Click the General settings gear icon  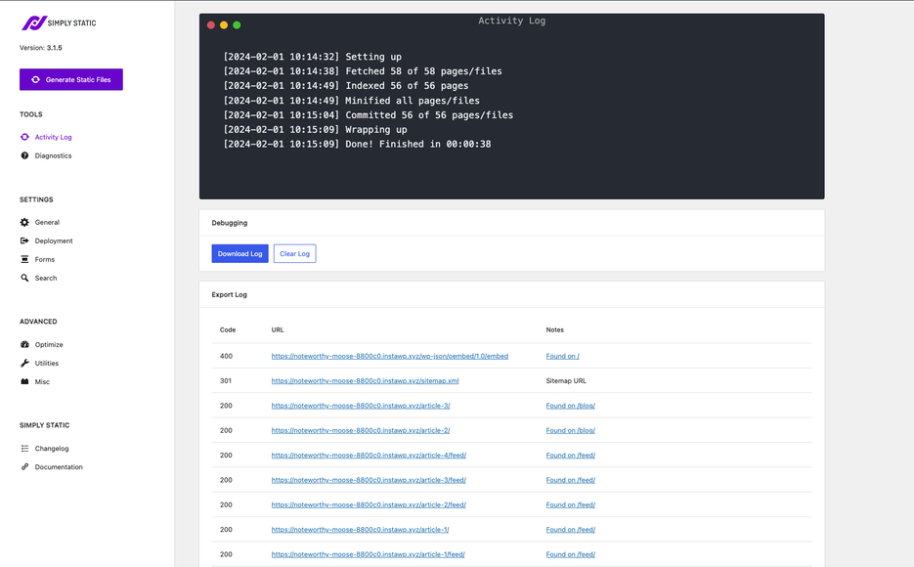[22, 222]
